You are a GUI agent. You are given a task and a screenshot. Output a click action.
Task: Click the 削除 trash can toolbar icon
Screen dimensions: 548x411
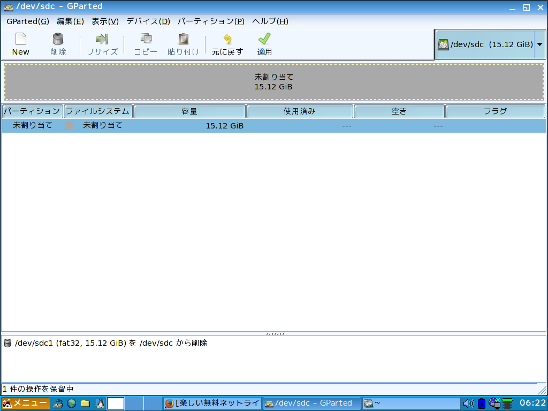point(58,39)
